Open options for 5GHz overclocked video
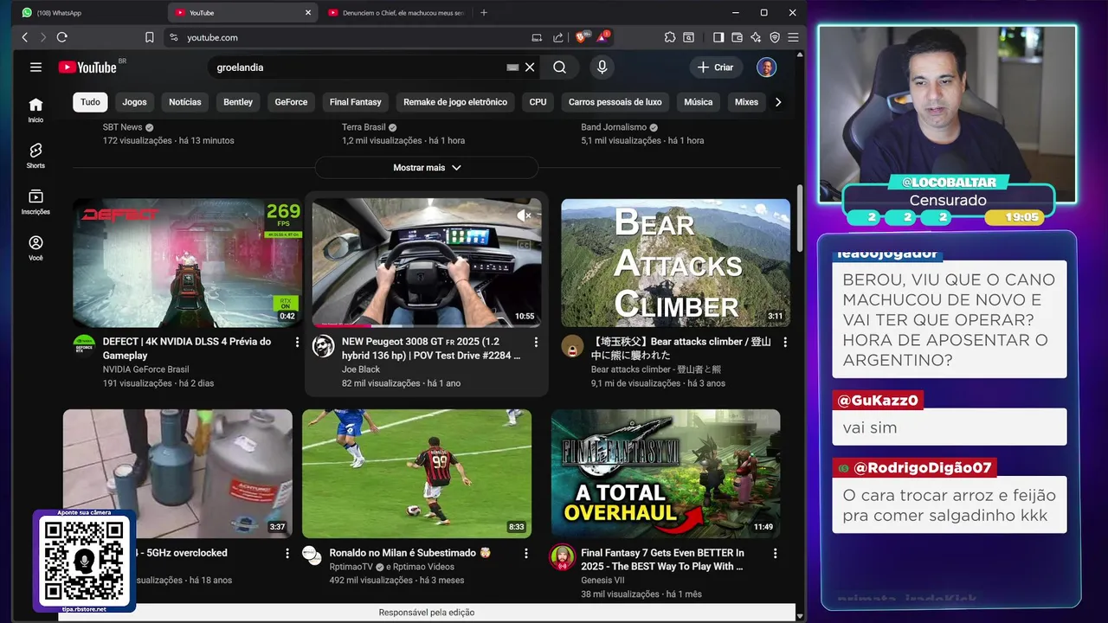 [287, 553]
